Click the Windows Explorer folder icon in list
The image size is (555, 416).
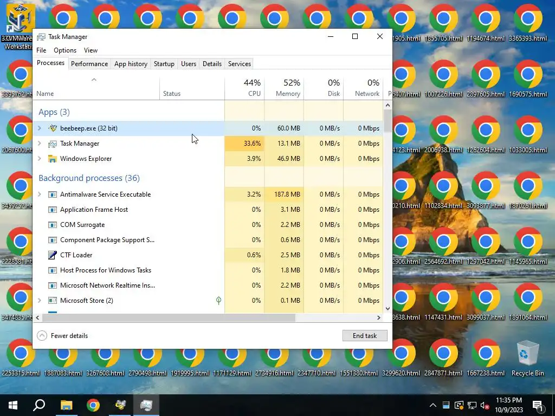pos(53,159)
